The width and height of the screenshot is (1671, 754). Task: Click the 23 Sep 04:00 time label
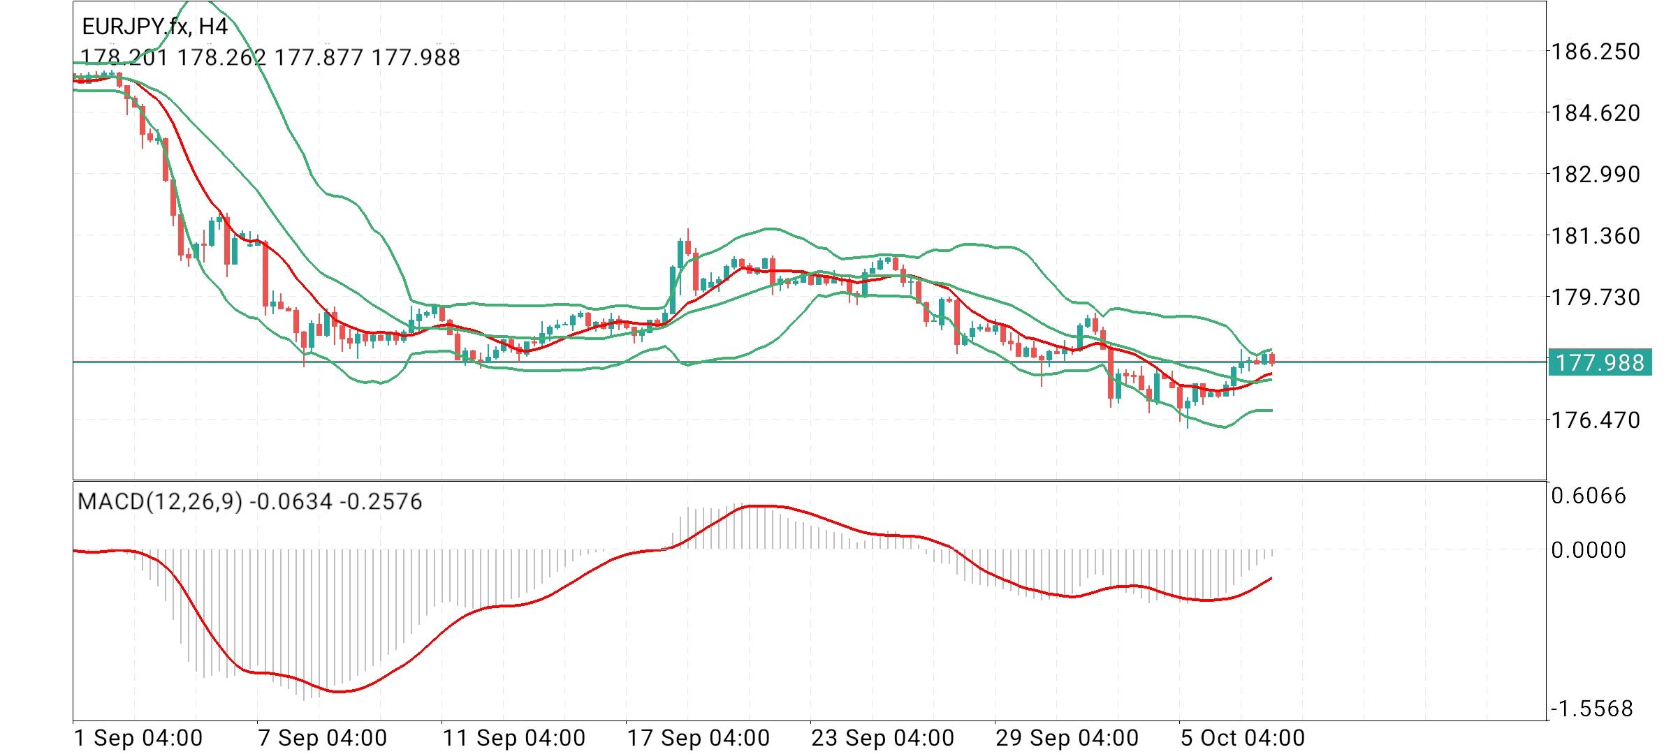coord(883,738)
